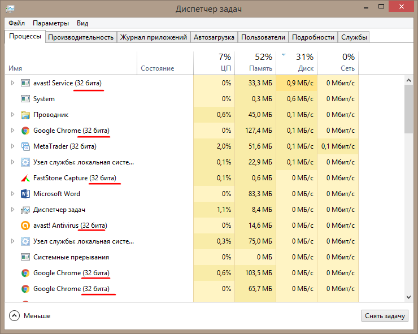Click the 8,4 МБ memory value
Screen dimensions: 418x334
262,210
